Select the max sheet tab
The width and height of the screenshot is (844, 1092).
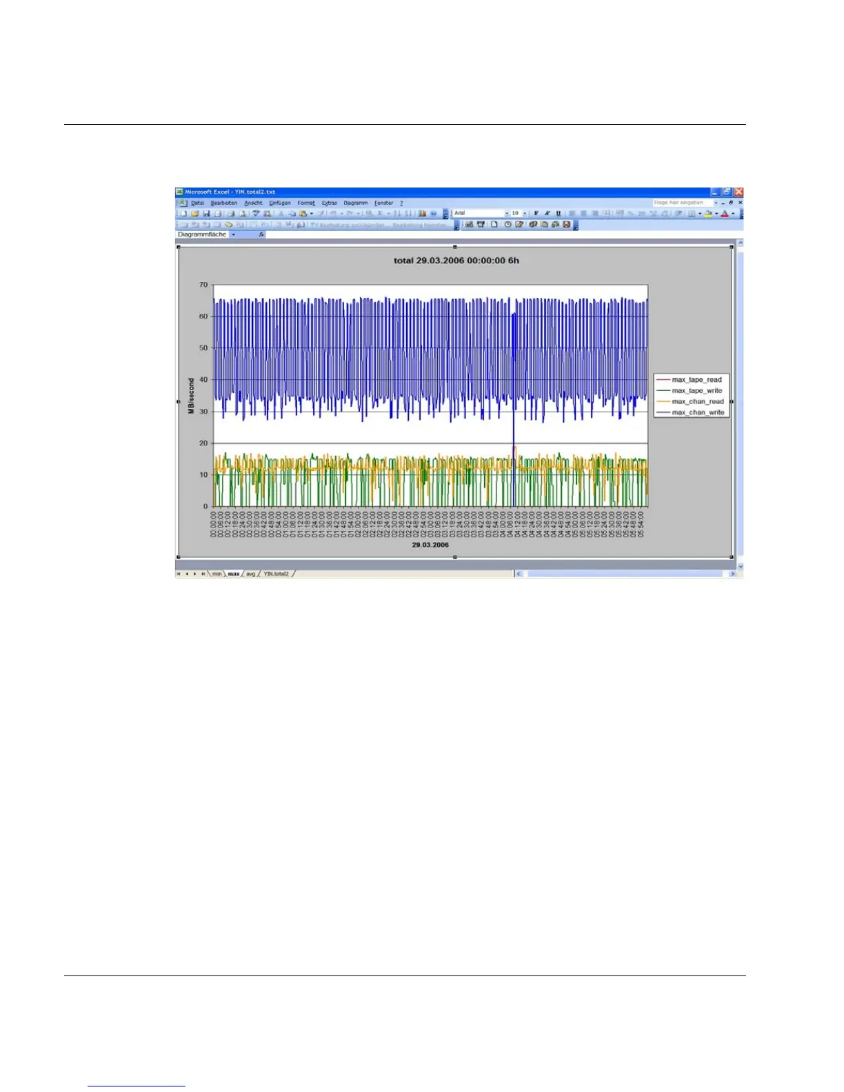pyautogui.click(x=234, y=574)
